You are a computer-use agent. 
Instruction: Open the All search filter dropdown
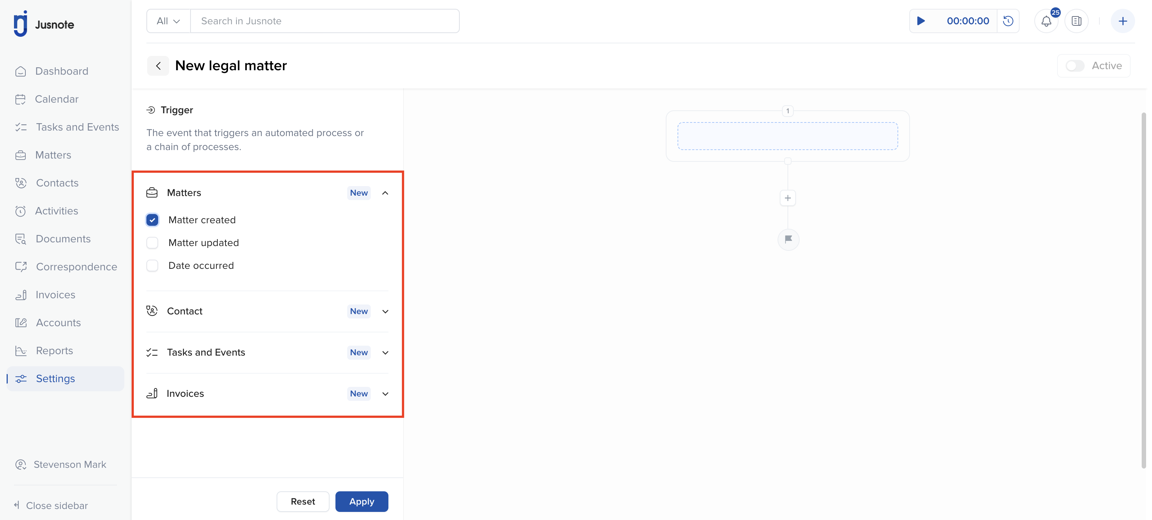[x=168, y=21]
